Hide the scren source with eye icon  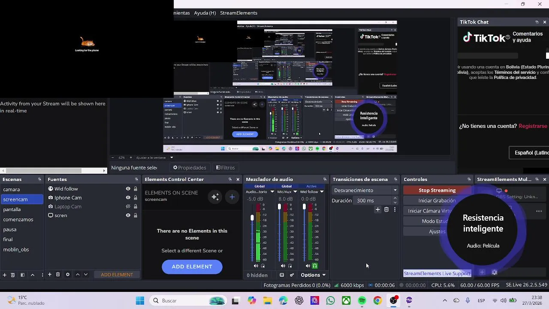coord(128,215)
